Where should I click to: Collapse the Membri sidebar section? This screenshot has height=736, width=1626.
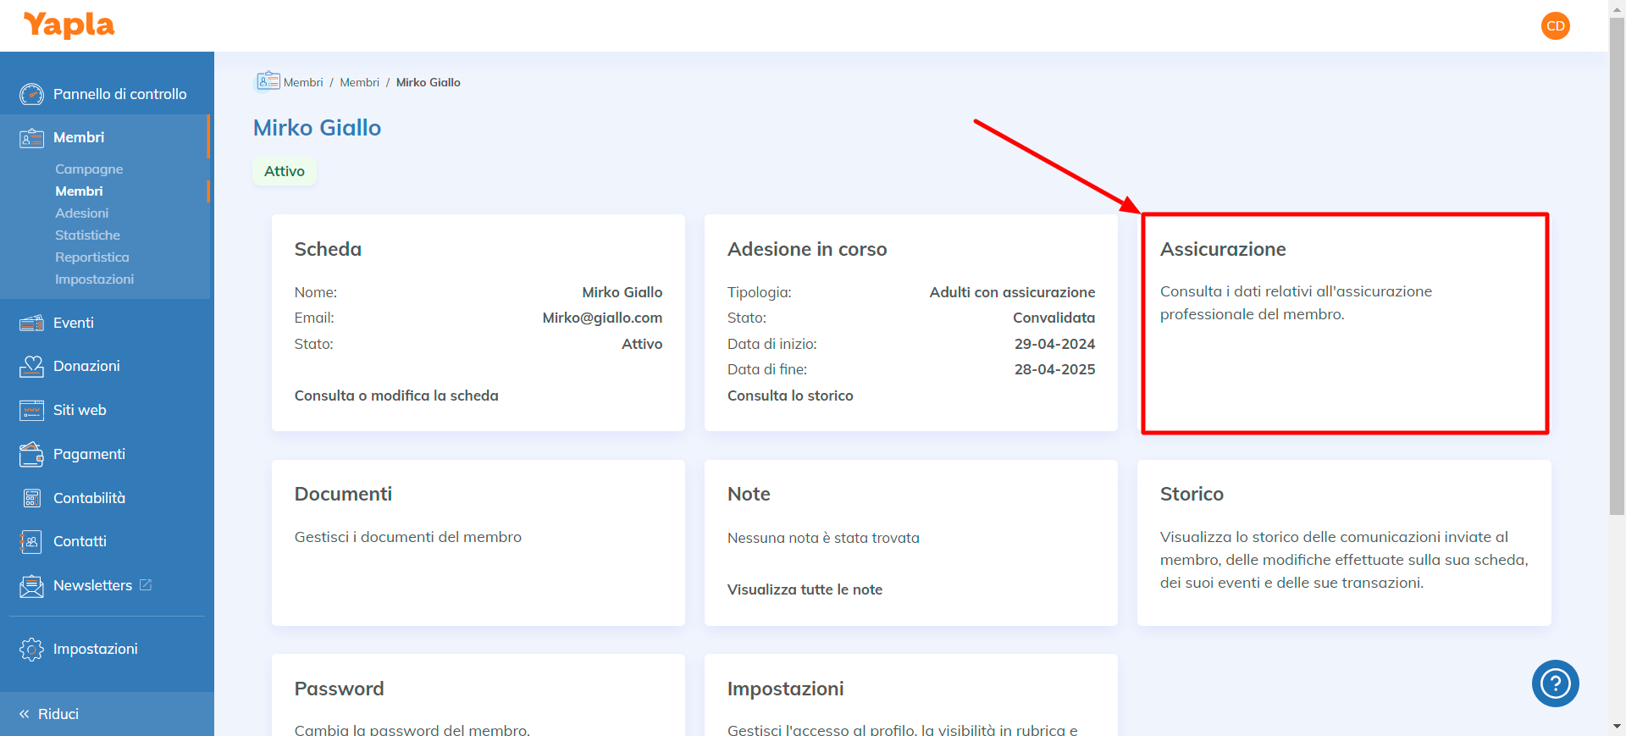79,137
